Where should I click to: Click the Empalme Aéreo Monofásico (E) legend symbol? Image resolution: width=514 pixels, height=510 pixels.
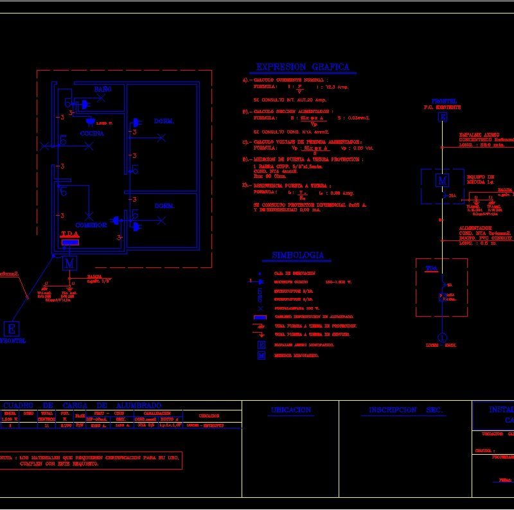[260, 344]
